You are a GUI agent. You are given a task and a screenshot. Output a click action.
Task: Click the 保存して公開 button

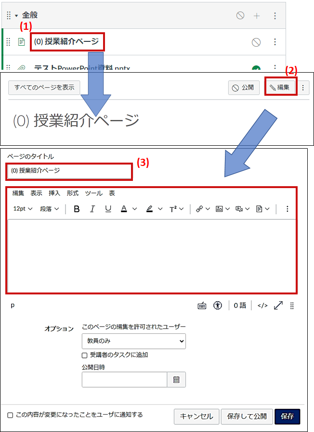[247, 417]
